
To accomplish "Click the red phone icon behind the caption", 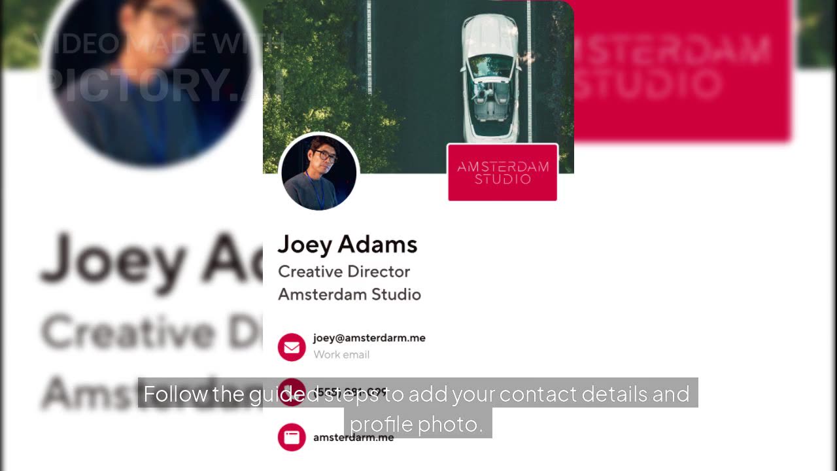I will coord(292,392).
